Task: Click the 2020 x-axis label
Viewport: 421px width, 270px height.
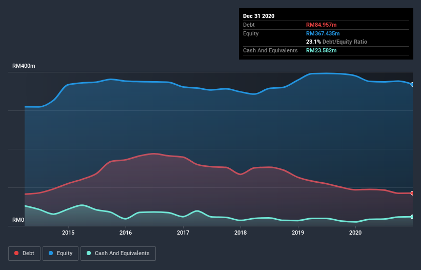Action: tap(355, 233)
